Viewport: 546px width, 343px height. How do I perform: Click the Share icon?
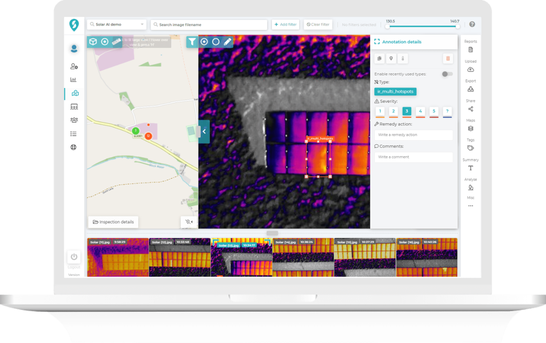click(x=470, y=109)
